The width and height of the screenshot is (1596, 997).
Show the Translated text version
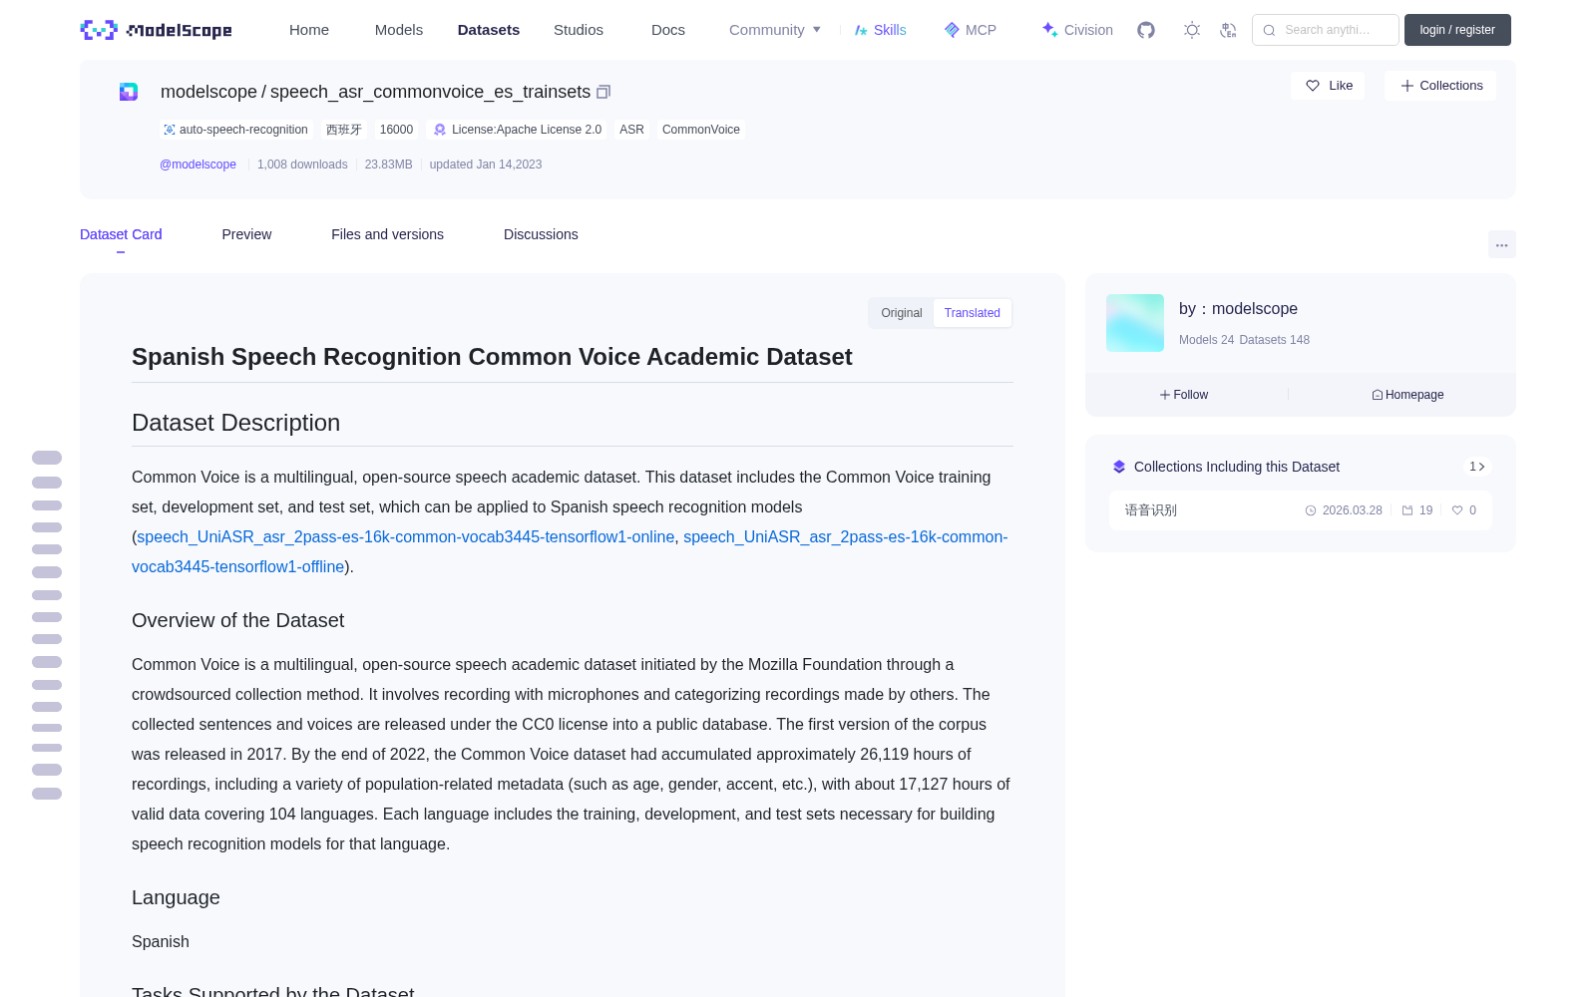tap(973, 313)
